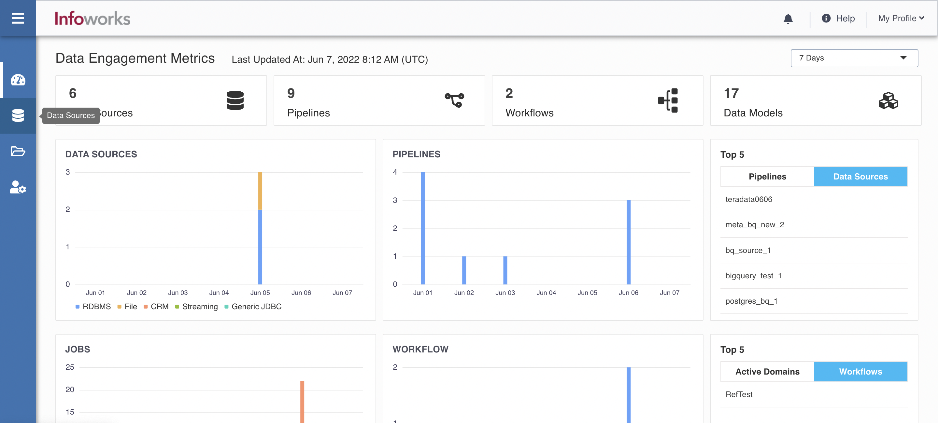This screenshot has width=938, height=423.
Task: Open the Help link
Action: point(838,18)
